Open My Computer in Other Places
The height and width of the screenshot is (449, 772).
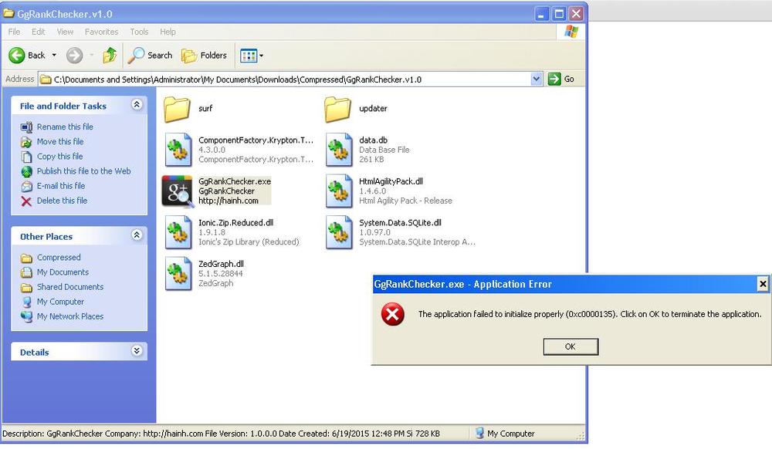coord(60,302)
